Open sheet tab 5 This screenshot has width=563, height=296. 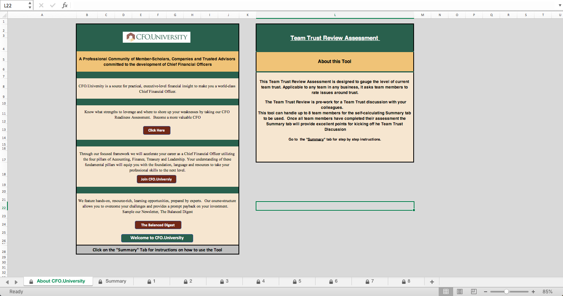coord(297,281)
